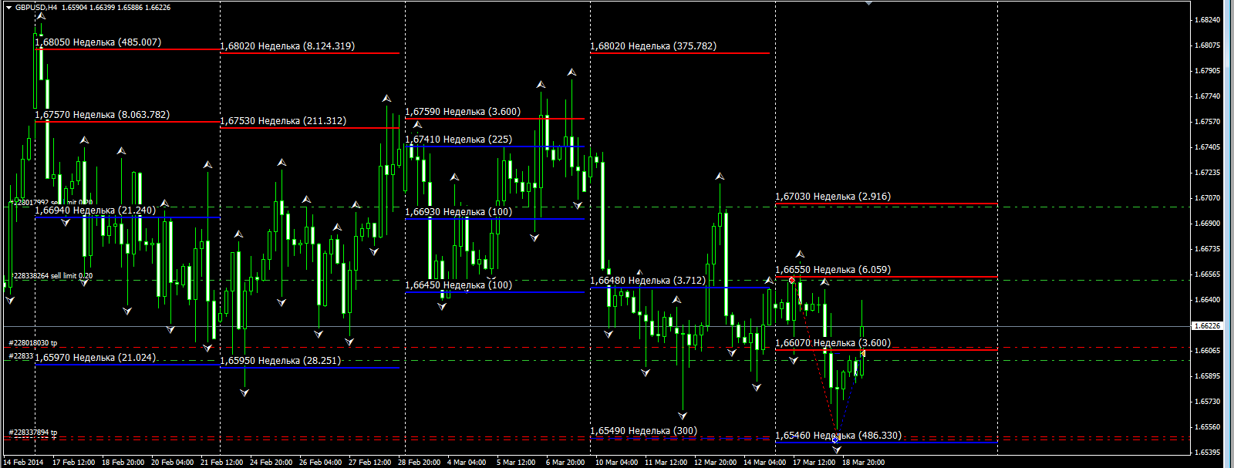Click price axis value 1.66900

(x=1207, y=224)
